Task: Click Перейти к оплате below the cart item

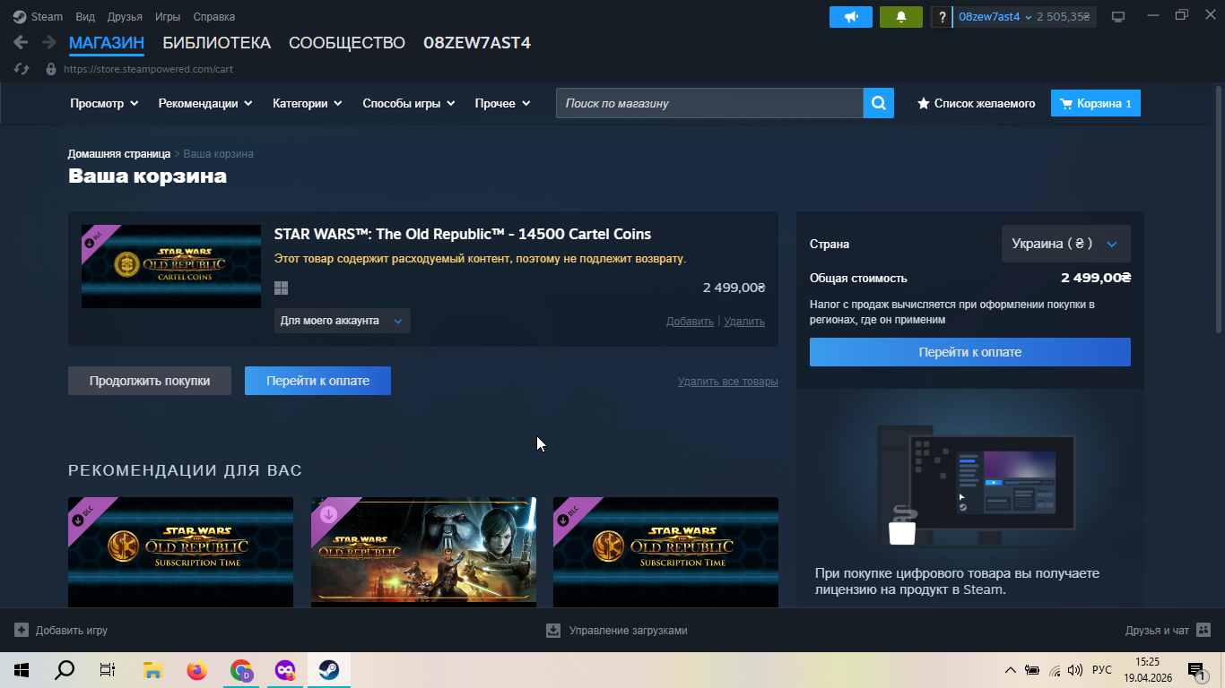Action: point(317,381)
